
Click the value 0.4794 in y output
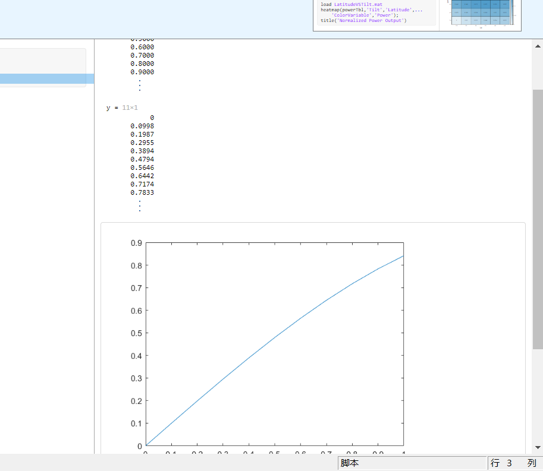142,159
